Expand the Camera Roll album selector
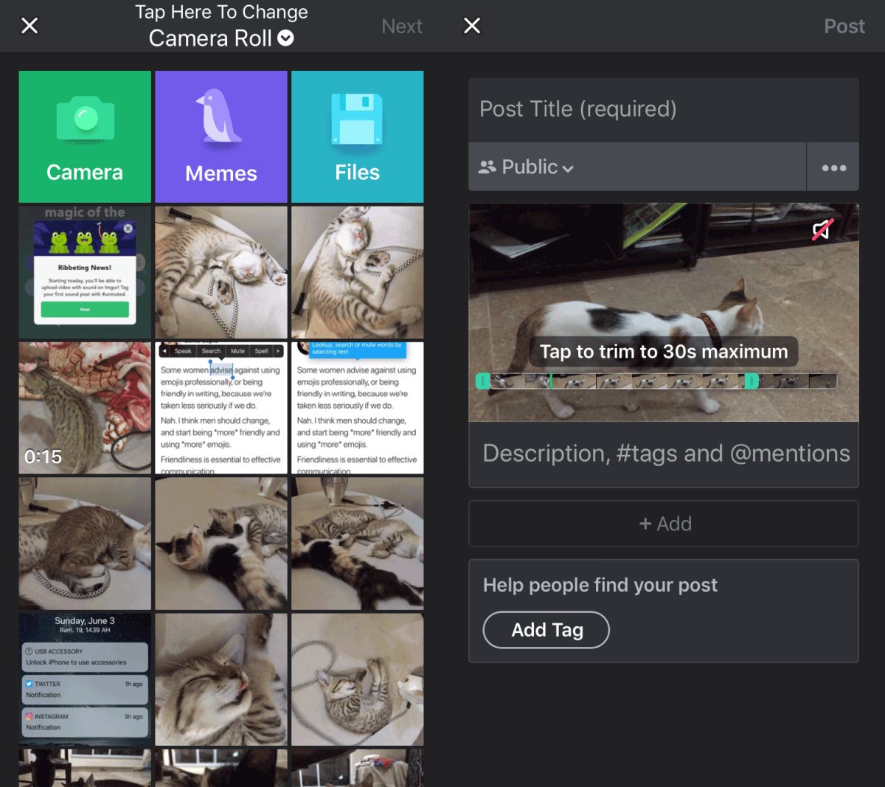This screenshot has width=885, height=787. 221,38
